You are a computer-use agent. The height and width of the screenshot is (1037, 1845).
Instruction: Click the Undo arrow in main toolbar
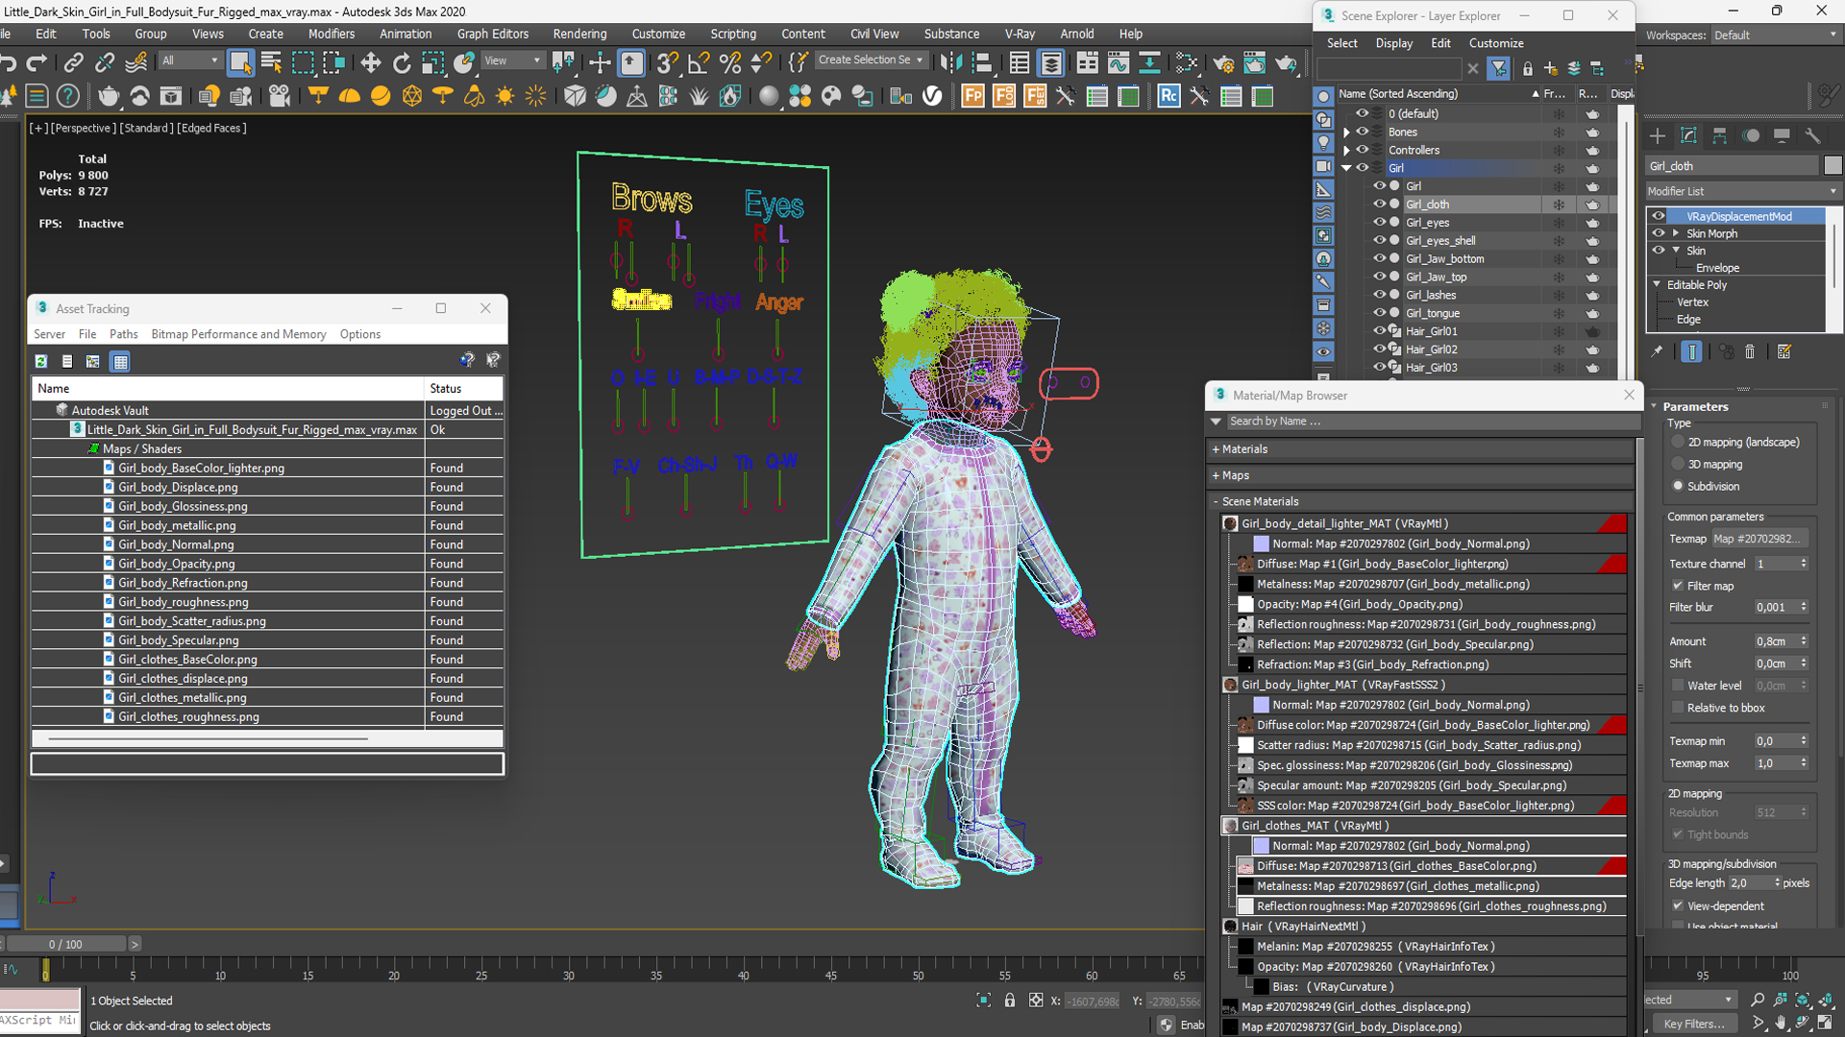click(x=9, y=63)
